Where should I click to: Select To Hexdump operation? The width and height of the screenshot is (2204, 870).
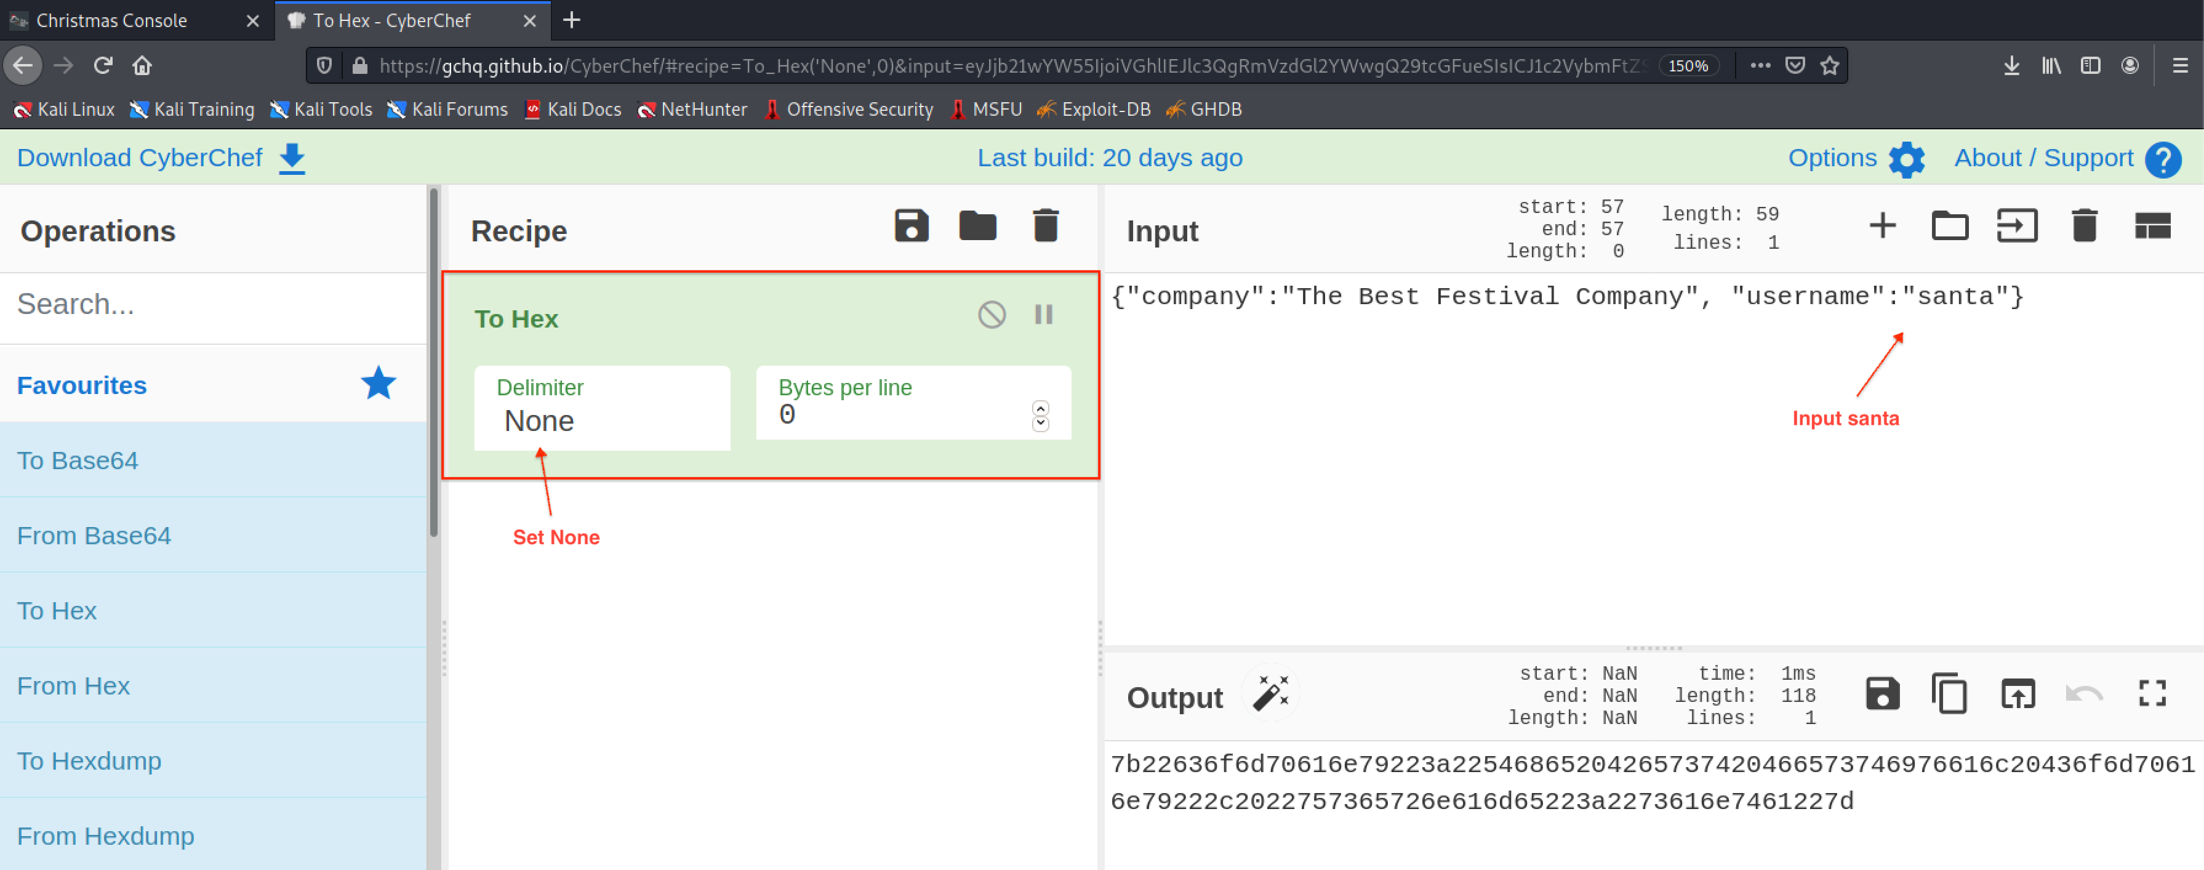[213, 760]
